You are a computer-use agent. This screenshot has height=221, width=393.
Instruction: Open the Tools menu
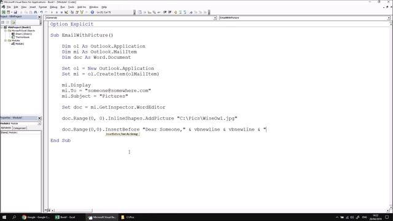click(x=71, y=7)
